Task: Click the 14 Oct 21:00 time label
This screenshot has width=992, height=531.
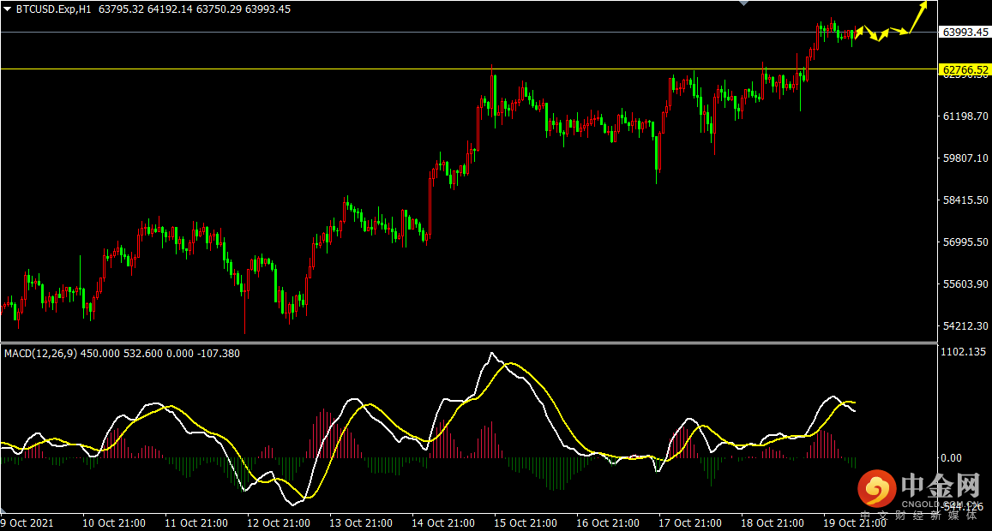Action: click(443, 523)
